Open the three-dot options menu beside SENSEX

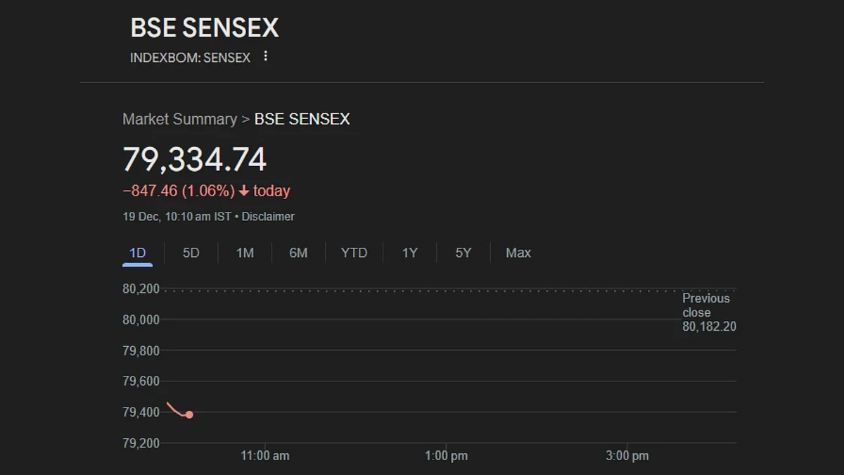tap(265, 56)
